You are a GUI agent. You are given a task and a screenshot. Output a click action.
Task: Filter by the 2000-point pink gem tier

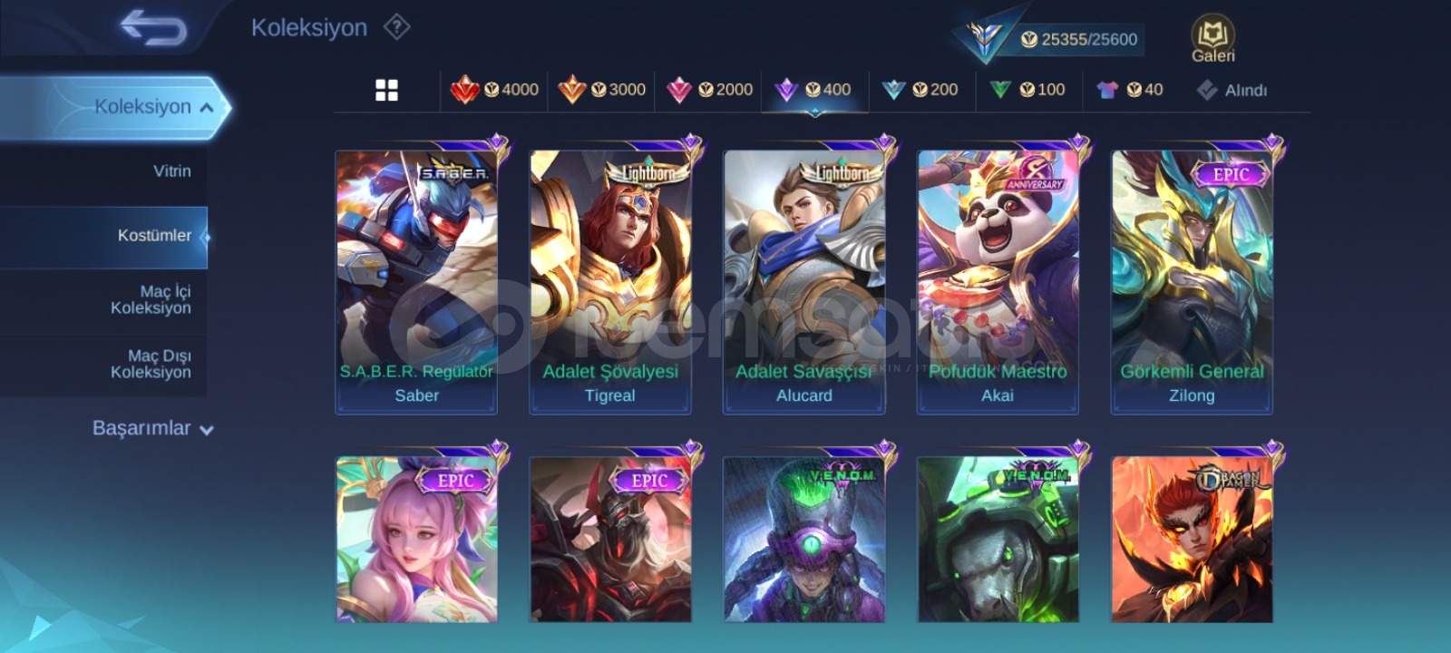pyautogui.click(x=709, y=90)
